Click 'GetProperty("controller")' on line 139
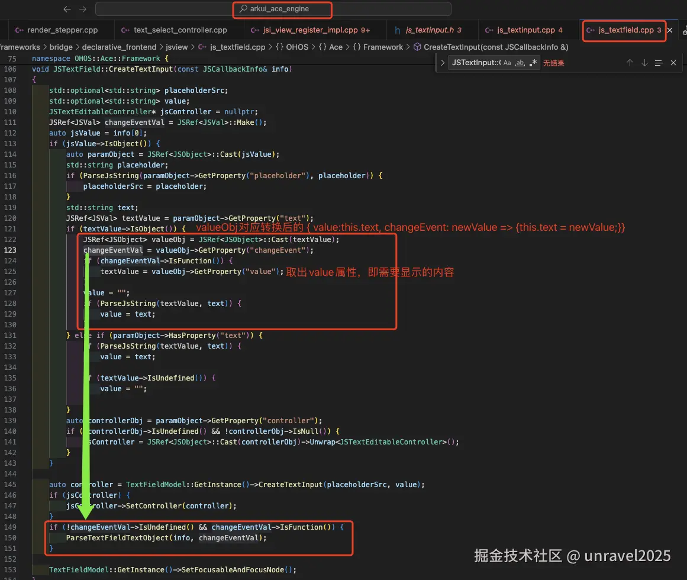Screen dimensions: 687x580 click(x=265, y=421)
